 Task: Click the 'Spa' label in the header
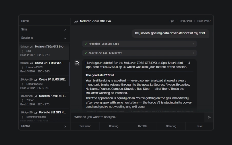coord(172,21)
